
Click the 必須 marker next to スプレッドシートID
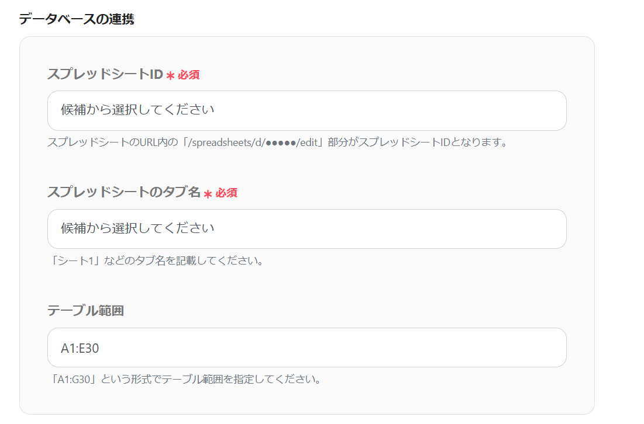click(189, 75)
